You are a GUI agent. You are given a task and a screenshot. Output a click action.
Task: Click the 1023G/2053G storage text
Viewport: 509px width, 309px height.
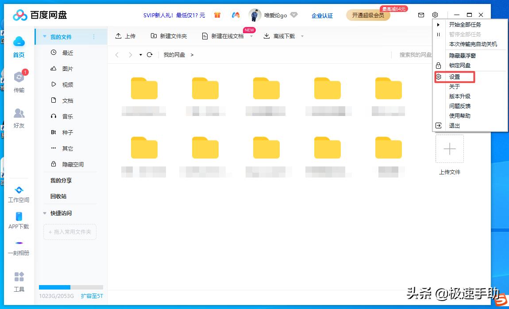(57, 296)
